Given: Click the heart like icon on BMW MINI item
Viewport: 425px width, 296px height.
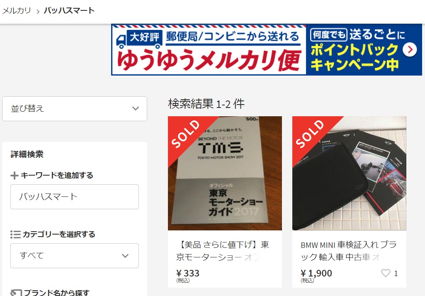Looking at the screenshot, I should (386, 273).
